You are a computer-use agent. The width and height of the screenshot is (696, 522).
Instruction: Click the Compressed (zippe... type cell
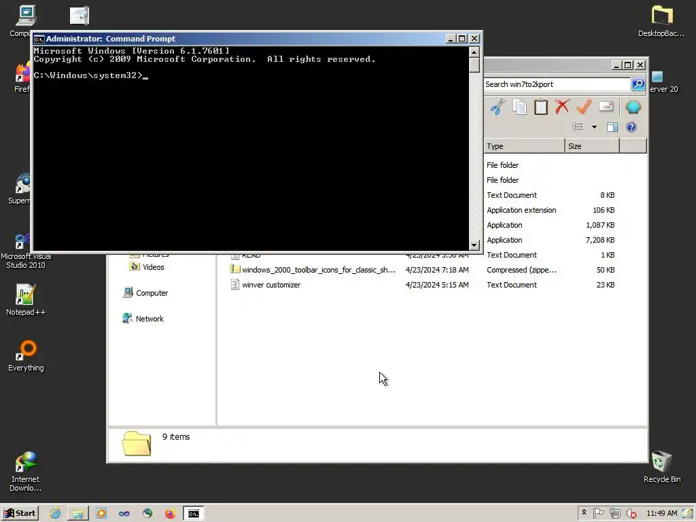point(521,270)
